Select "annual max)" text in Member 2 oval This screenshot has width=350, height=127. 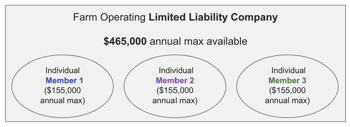(x=175, y=101)
